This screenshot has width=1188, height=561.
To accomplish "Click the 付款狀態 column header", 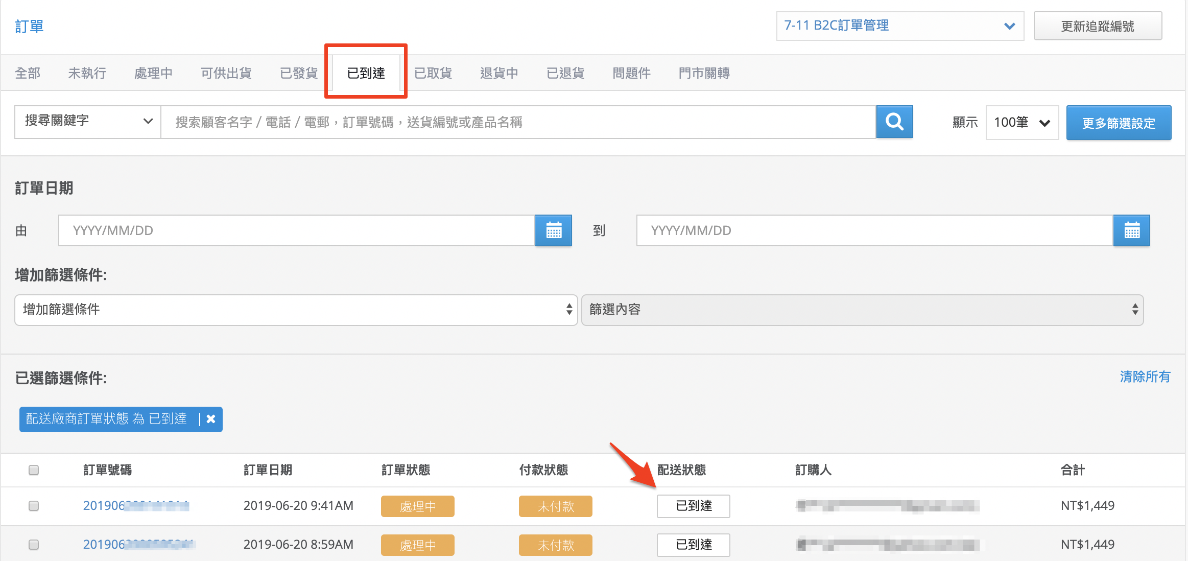I will tap(543, 470).
